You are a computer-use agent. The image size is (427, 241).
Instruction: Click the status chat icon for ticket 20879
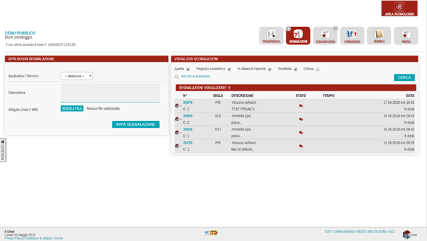pyautogui.click(x=301, y=106)
